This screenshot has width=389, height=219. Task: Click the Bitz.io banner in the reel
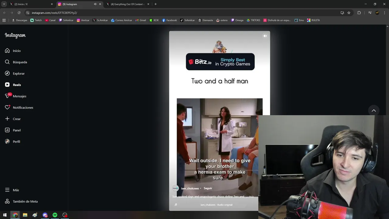click(x=220, y=62)
